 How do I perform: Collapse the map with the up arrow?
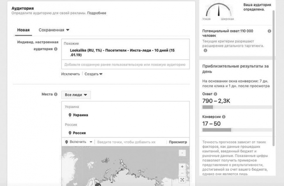[182, 153]
